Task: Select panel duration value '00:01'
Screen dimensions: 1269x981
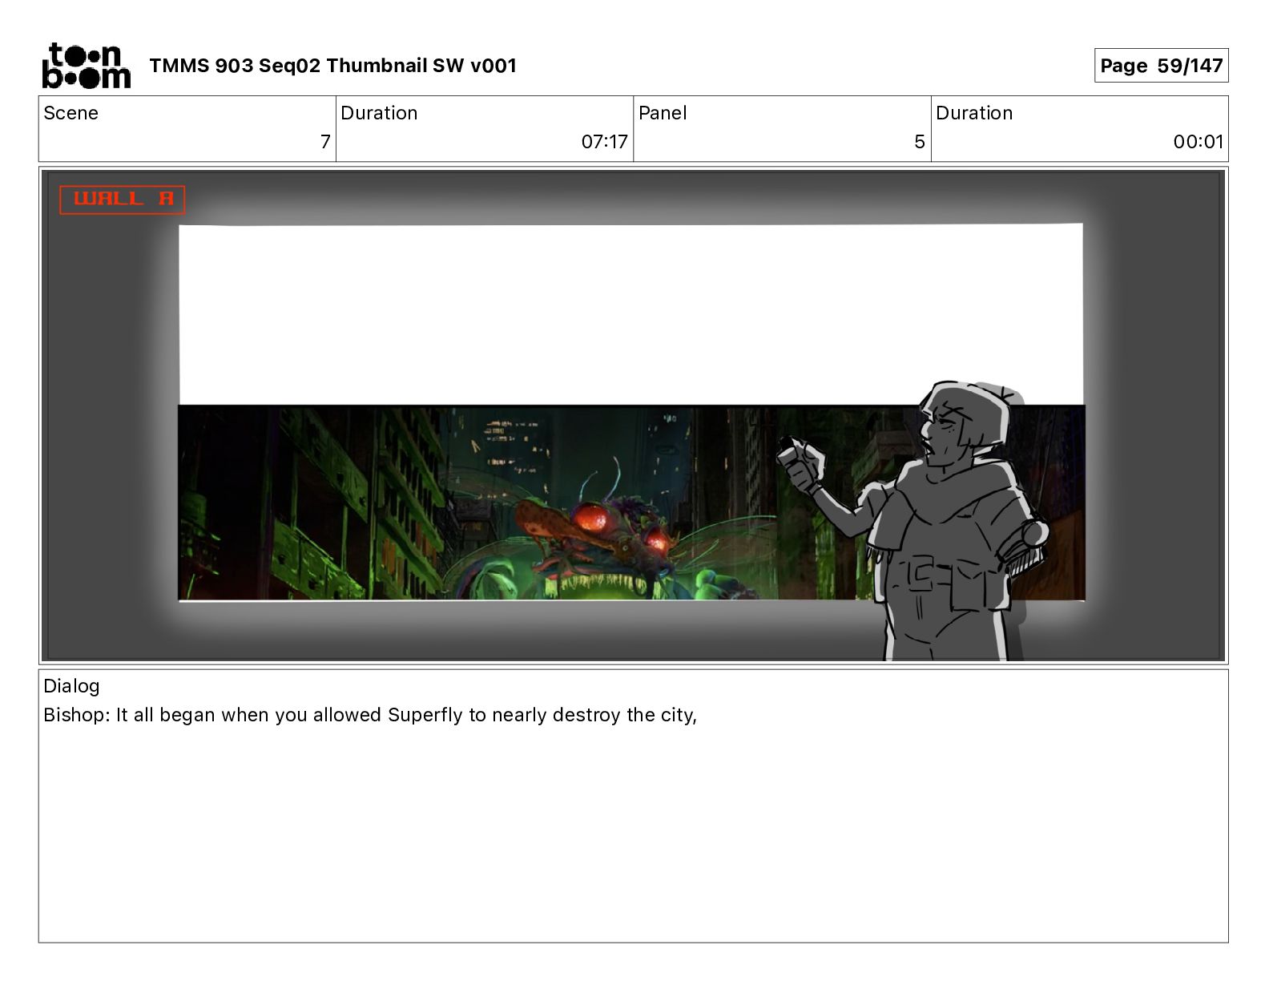Action: [1198, 142]
